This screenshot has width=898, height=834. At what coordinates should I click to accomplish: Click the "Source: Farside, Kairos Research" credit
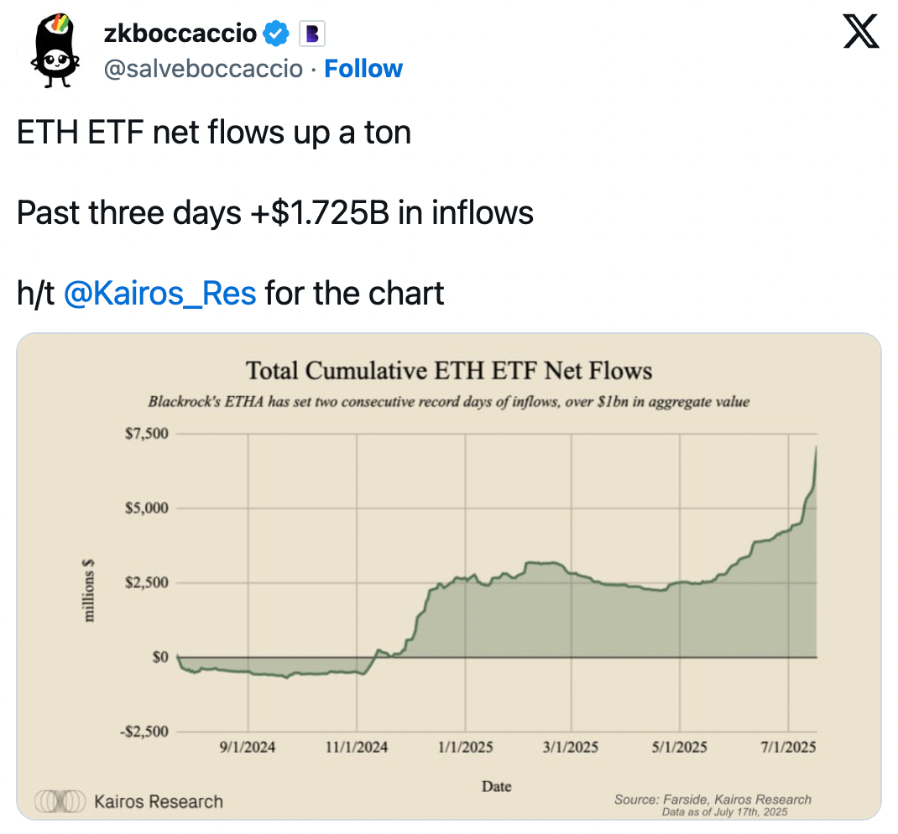click(713, 799)
